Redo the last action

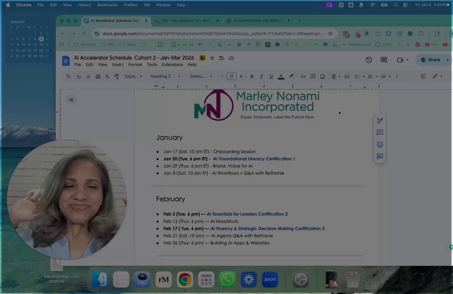tap(88, 76)
